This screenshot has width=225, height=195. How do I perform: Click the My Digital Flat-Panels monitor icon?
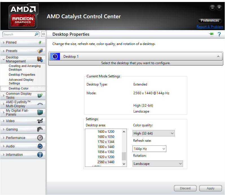pos(40,112)
